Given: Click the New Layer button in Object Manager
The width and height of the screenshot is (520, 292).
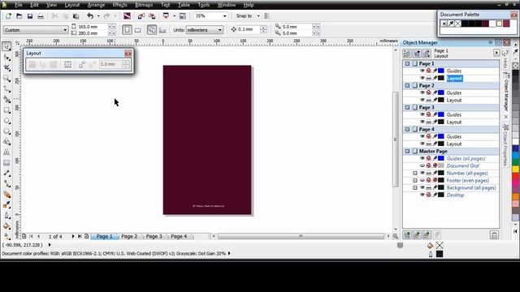Looking at the screenshot, I should tap(407, 234).
